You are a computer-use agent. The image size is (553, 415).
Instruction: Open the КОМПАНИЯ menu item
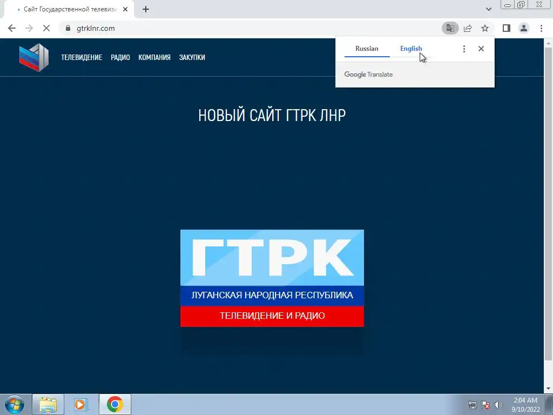[154, 57]
